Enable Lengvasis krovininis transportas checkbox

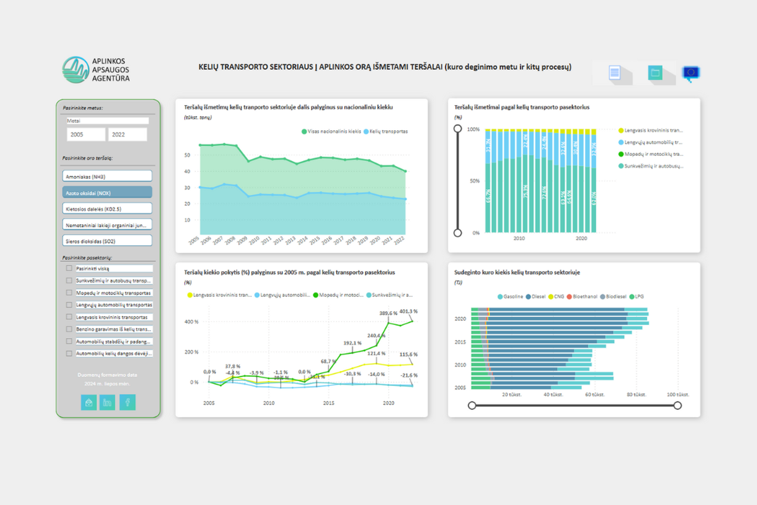[x=69, y=317]
